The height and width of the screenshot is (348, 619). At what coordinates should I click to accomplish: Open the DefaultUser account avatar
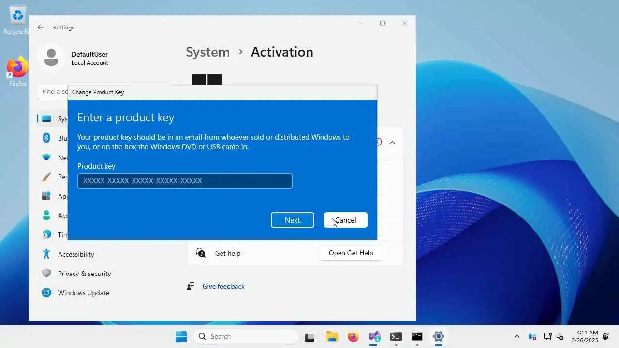click(51, 58)
